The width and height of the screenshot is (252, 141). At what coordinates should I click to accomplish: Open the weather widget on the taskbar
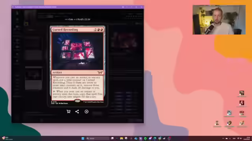[x=7, y=138]
